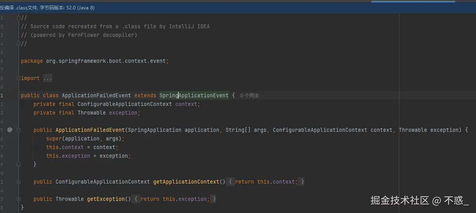Click the folded import ellipsis placeholder
The width and height of the screenshot is (476, 213).
(48, 78)
